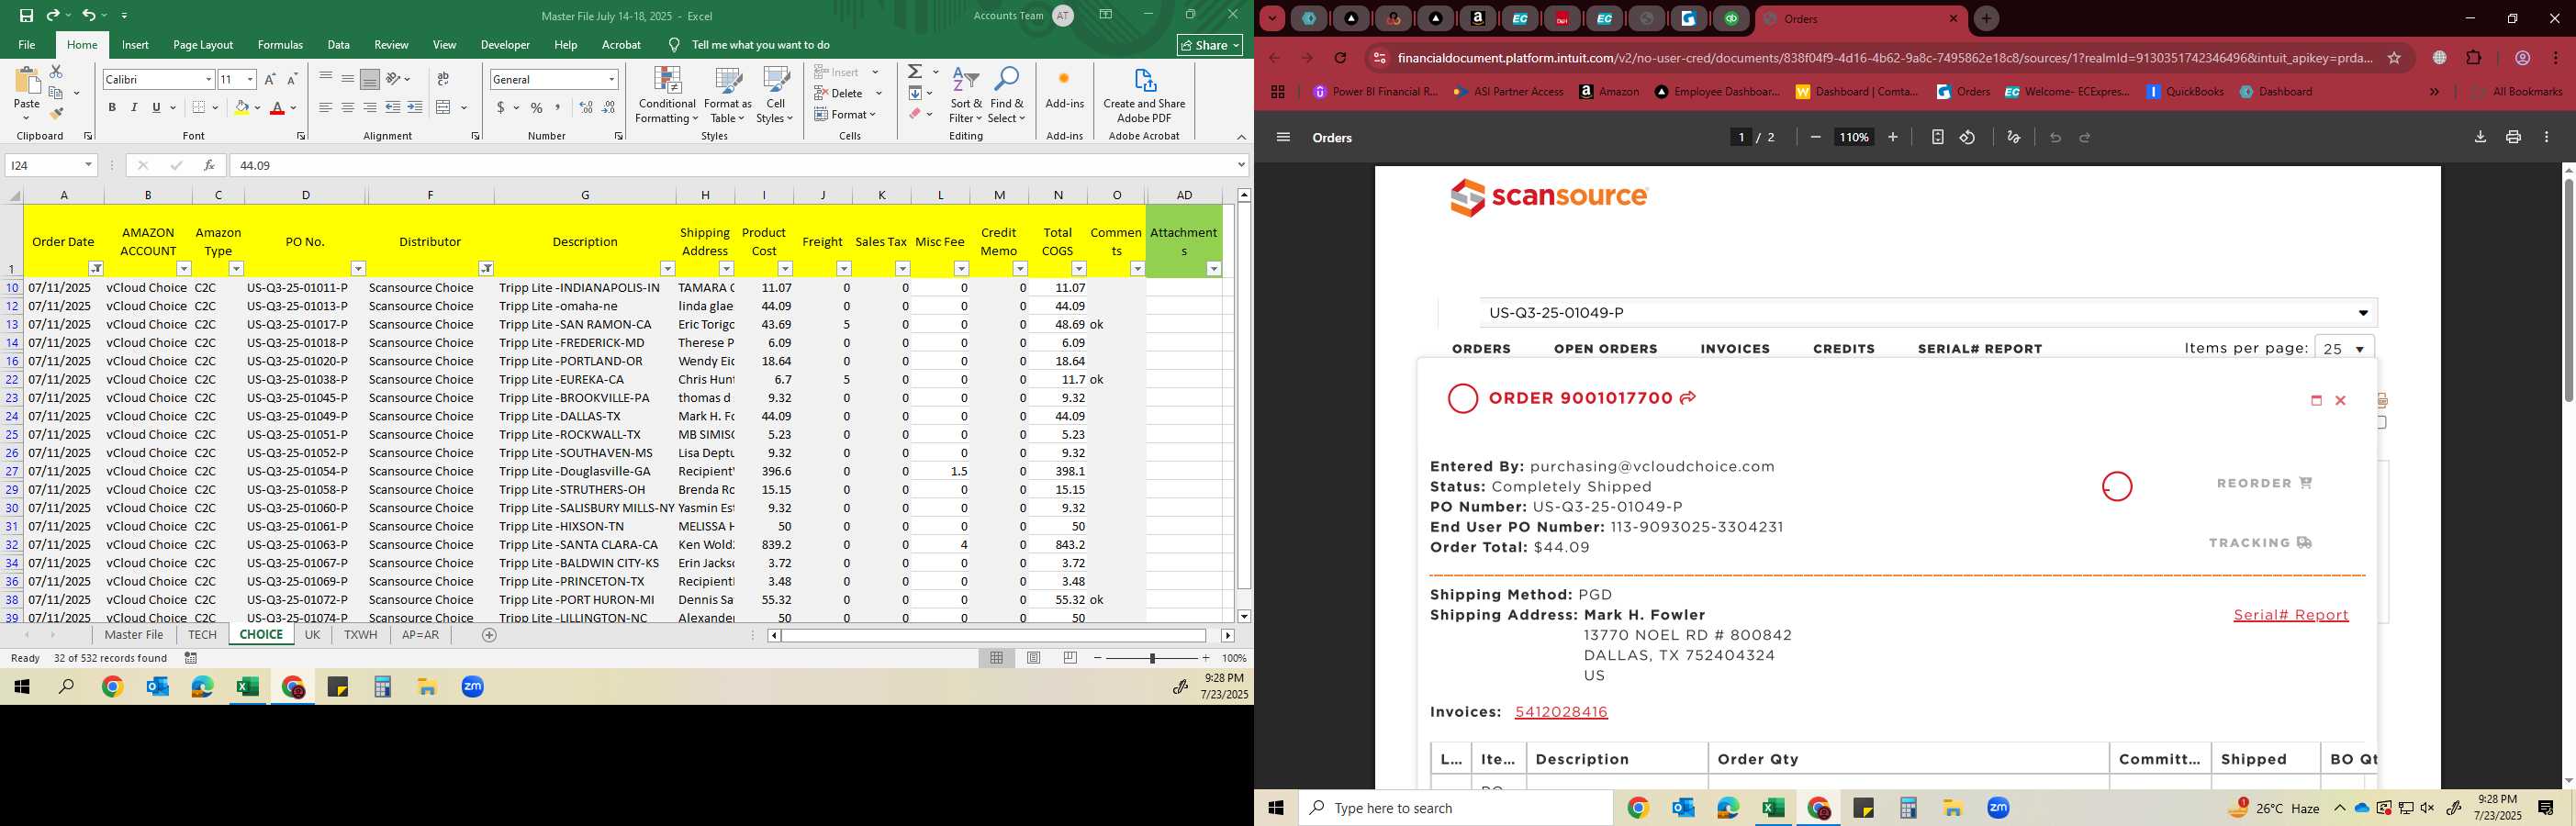Toggle Italic formatting

point(134,107)
